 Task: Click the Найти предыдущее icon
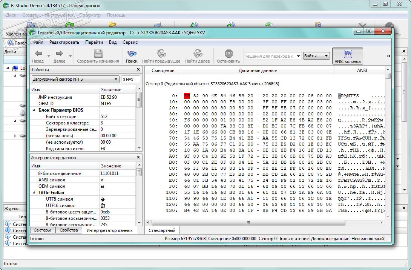[161, 54]
